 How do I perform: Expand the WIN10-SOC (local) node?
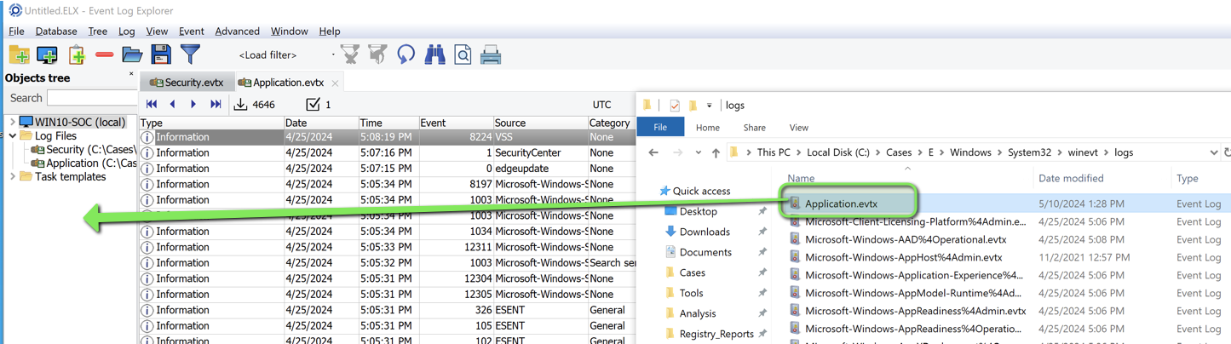[x=12, y=122]
